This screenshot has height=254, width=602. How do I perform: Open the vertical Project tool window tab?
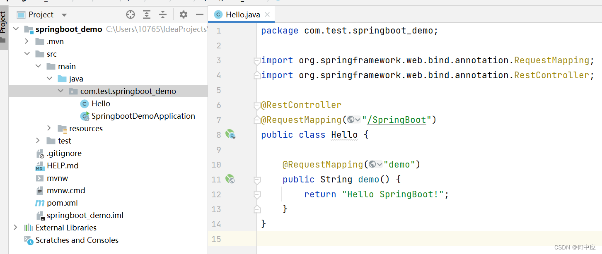(3, 23)
